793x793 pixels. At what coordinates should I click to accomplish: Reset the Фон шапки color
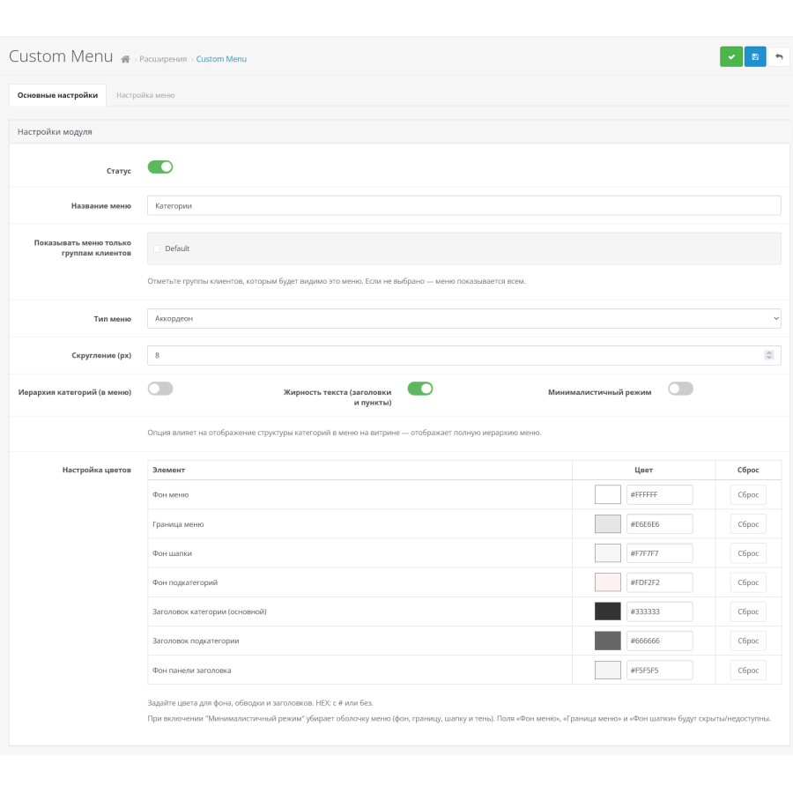pyautogui.click(x=748, y=553)
